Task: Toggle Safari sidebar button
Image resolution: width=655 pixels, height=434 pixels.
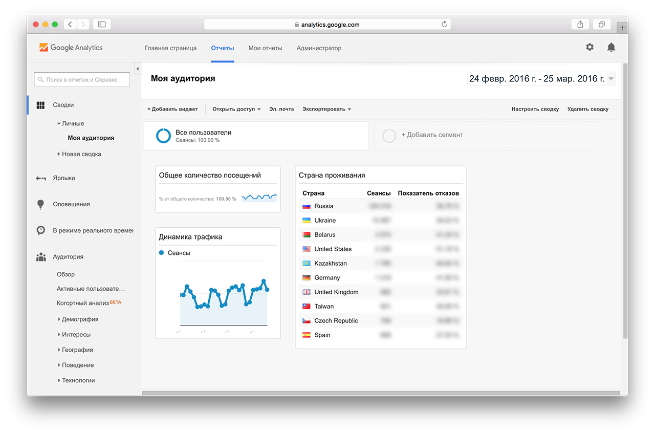Action: pyautogui.click(x=102, y=24)
